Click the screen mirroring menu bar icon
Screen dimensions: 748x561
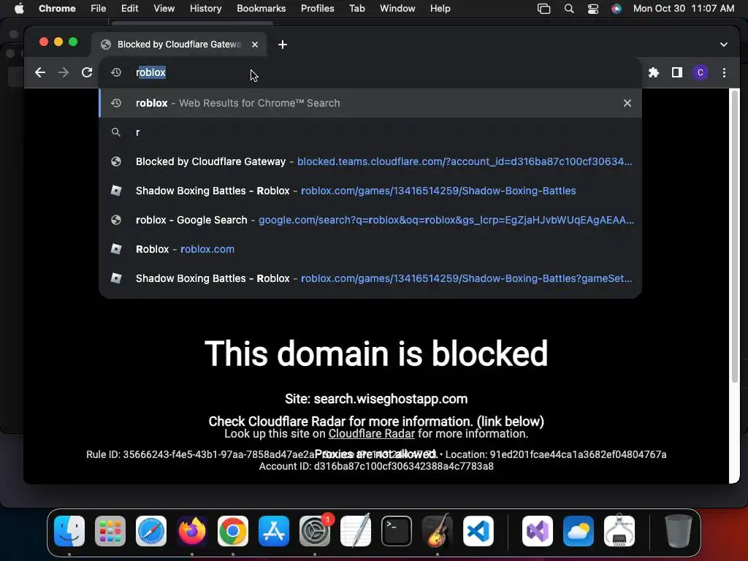point(543,9)
